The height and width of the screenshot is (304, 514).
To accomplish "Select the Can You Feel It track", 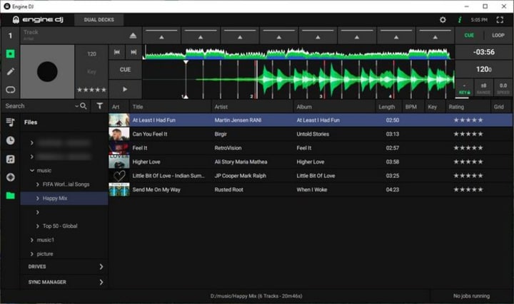I will 311,134.
